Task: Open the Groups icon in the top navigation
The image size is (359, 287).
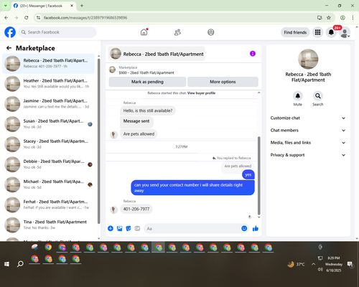Action: coord(211,32)
